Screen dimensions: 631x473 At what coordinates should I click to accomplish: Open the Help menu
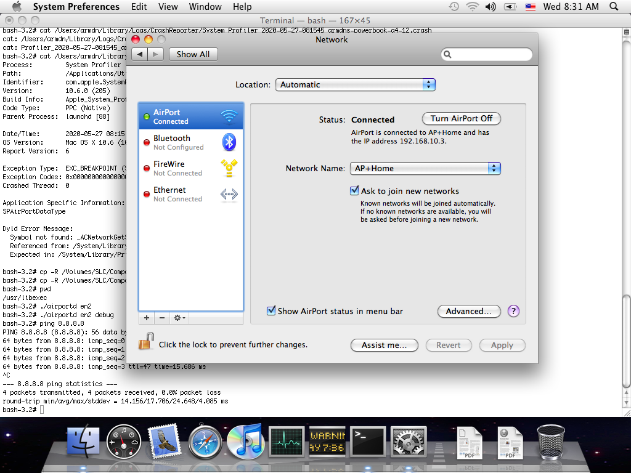pos(242,6)
